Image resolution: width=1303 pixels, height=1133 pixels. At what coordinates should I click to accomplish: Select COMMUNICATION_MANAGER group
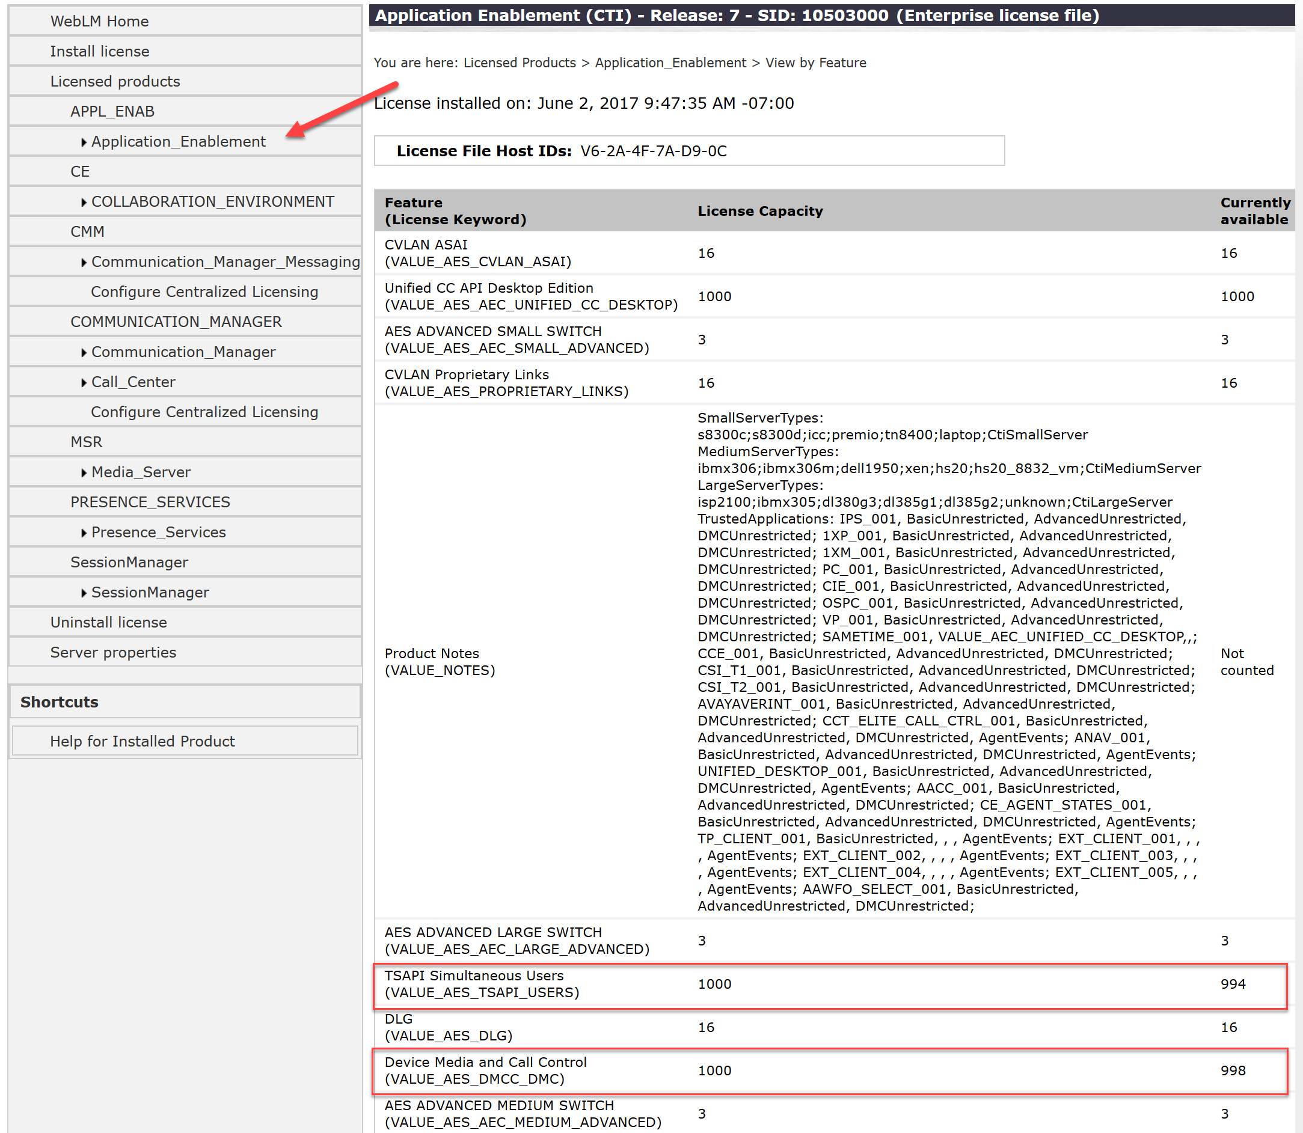pyautogui.click(x=176, y=321)
